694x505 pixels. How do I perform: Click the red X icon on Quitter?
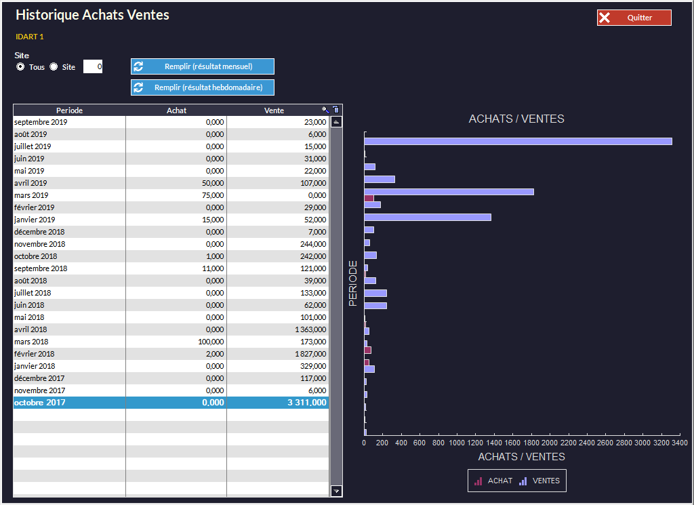tap(605, 18)
